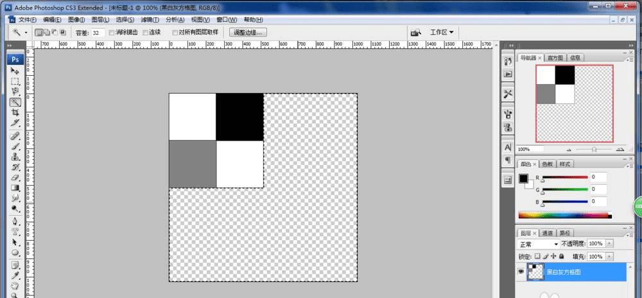Image resolution: width=642 pixels, height=298 pixels.
Task: Open the Magic Wand tool preset picker arrow
Action: coord(26,32)
